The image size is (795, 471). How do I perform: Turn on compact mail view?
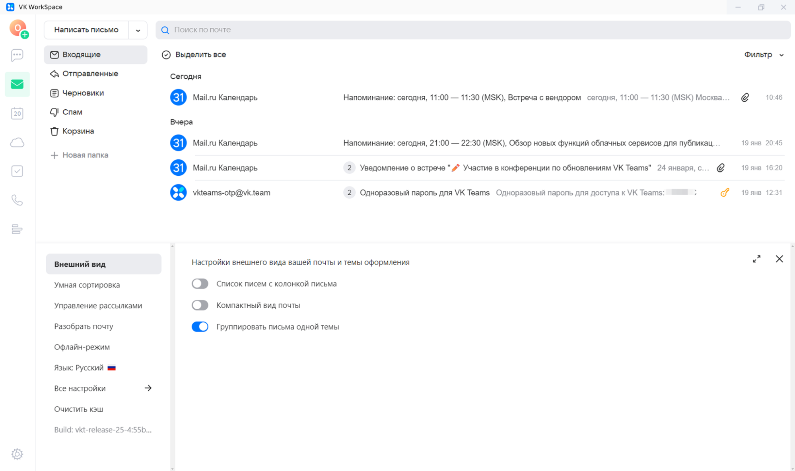pyautogui.click(x=200, y=305)
